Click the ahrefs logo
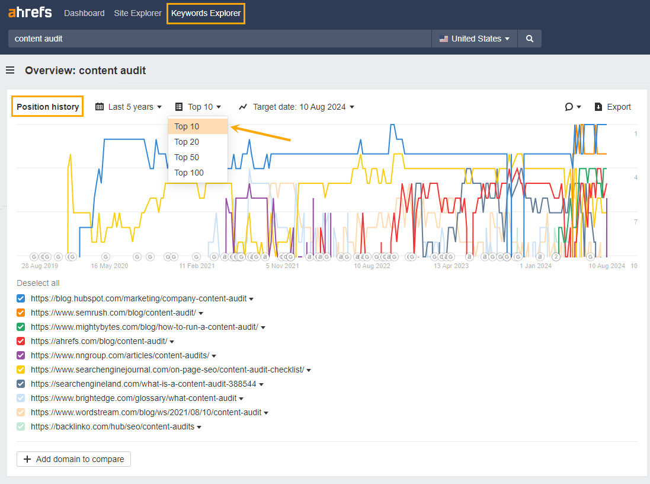Viewport: 650px width, 484px height. point(29,12)
